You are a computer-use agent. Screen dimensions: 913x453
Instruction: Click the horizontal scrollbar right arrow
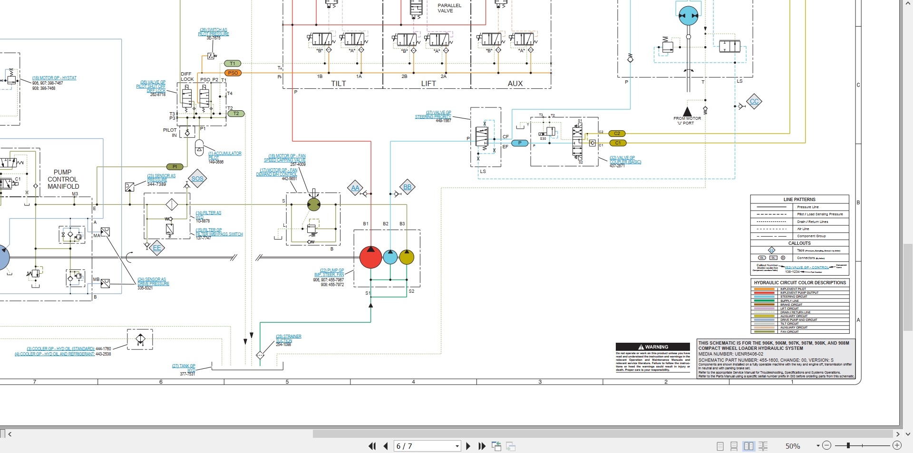coord(898,434)
